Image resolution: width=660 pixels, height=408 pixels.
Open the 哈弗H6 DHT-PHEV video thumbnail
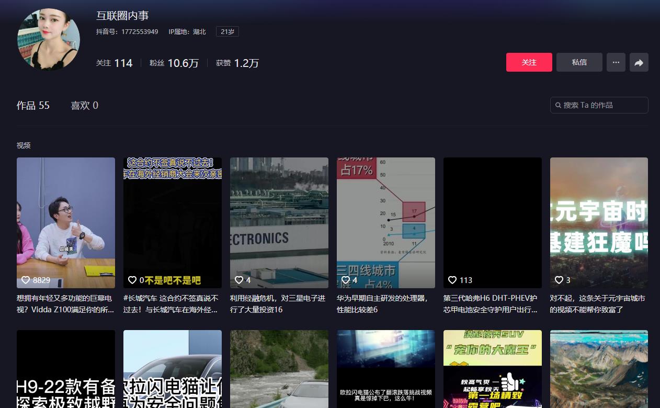[x=493, y=223]
